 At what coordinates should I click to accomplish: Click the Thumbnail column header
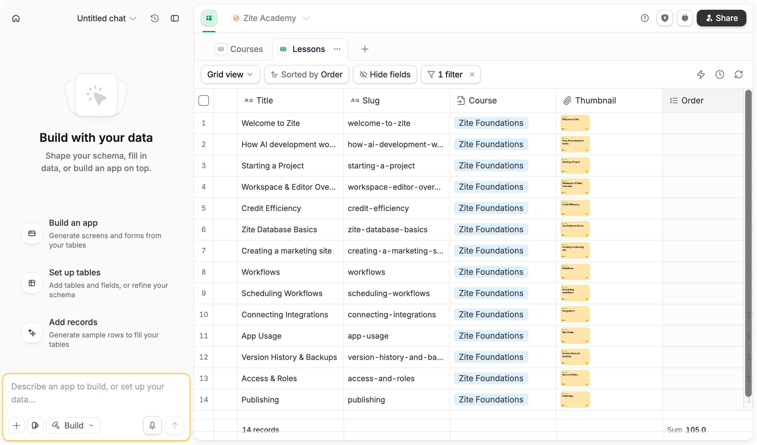[x=609, y=100]
